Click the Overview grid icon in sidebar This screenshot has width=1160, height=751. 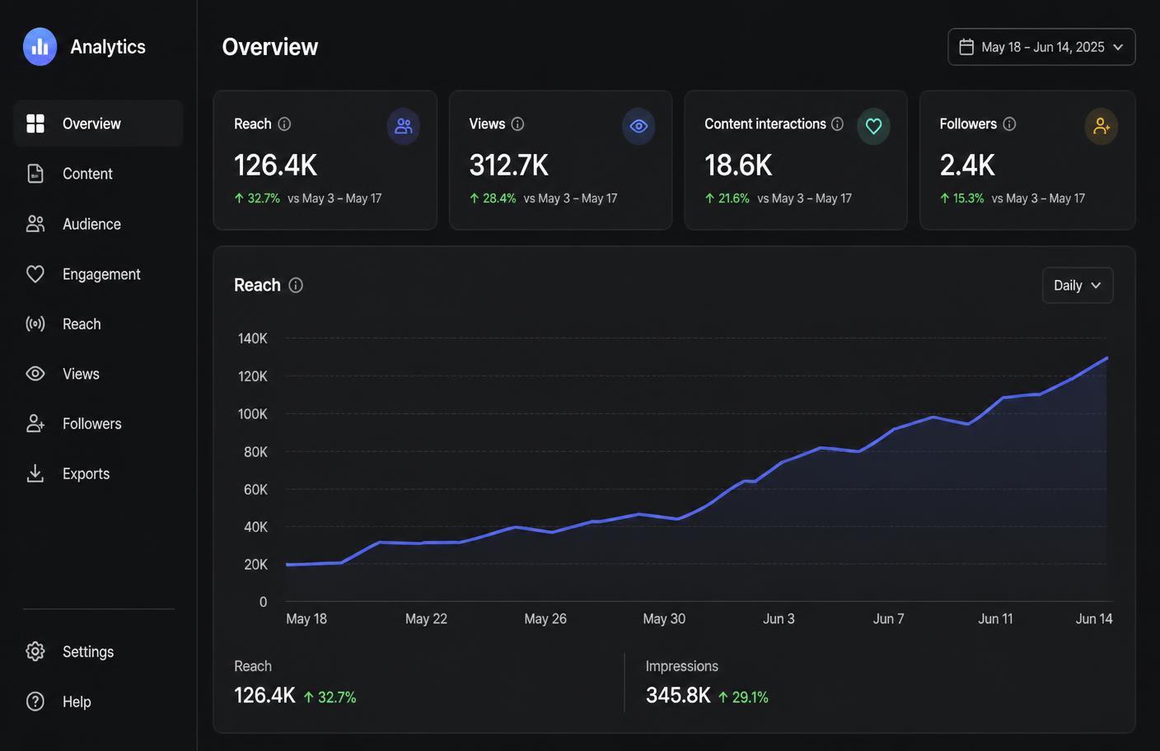pyautogui.click(x=35, y=124)
